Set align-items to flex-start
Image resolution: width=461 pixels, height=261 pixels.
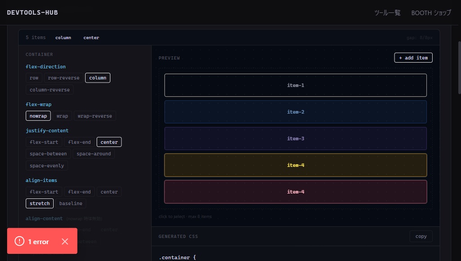coord(44,192)
